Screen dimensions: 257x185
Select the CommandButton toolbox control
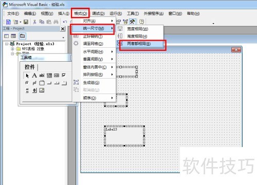click(x=49, y=83)
